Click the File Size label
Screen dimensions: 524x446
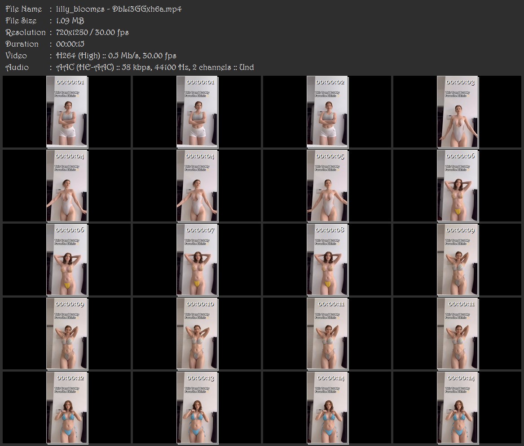click(21, 21)
